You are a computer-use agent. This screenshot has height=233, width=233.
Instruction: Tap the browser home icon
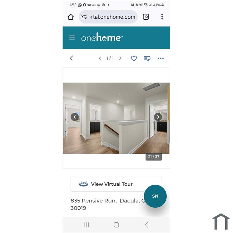[x=71, y=17]
